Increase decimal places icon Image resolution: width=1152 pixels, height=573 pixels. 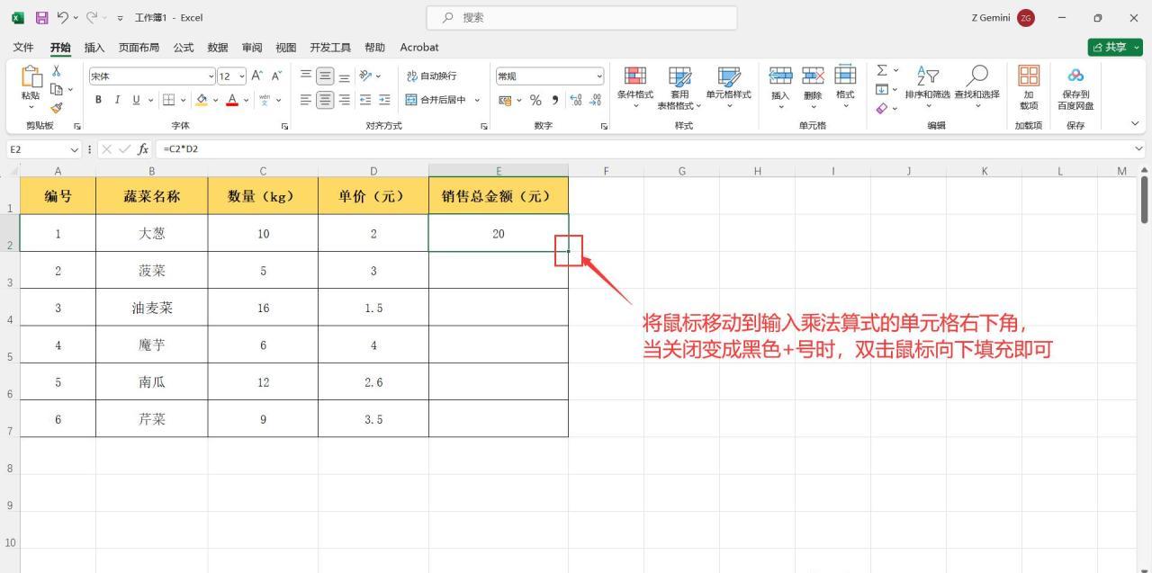tap(576, 100)
